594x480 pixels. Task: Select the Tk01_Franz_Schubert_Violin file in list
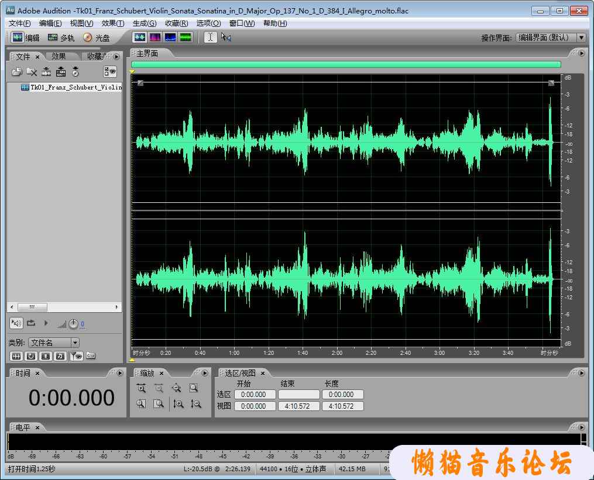(x=71, y=88)
